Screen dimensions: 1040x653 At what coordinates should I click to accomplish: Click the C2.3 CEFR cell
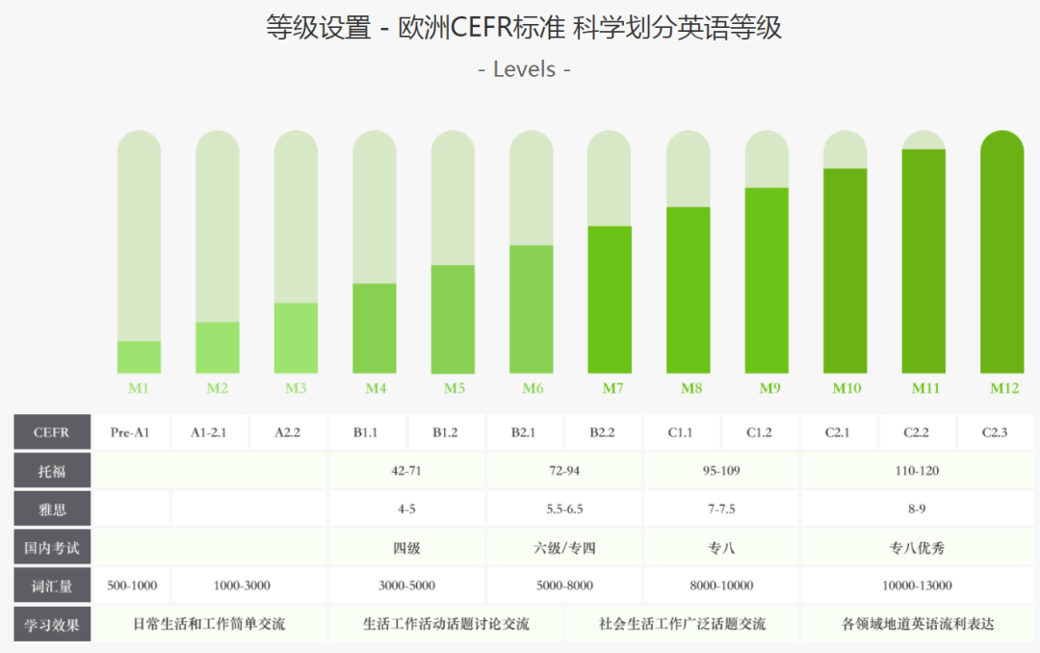[995, 432]
